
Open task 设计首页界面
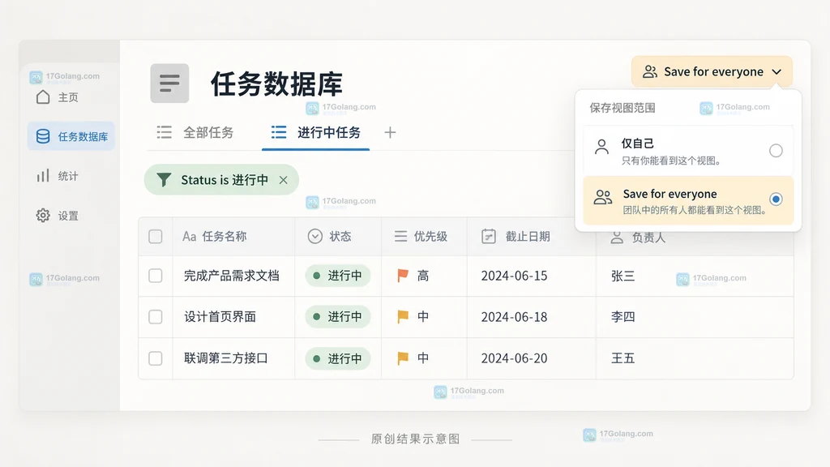click(x=220, y=317)
